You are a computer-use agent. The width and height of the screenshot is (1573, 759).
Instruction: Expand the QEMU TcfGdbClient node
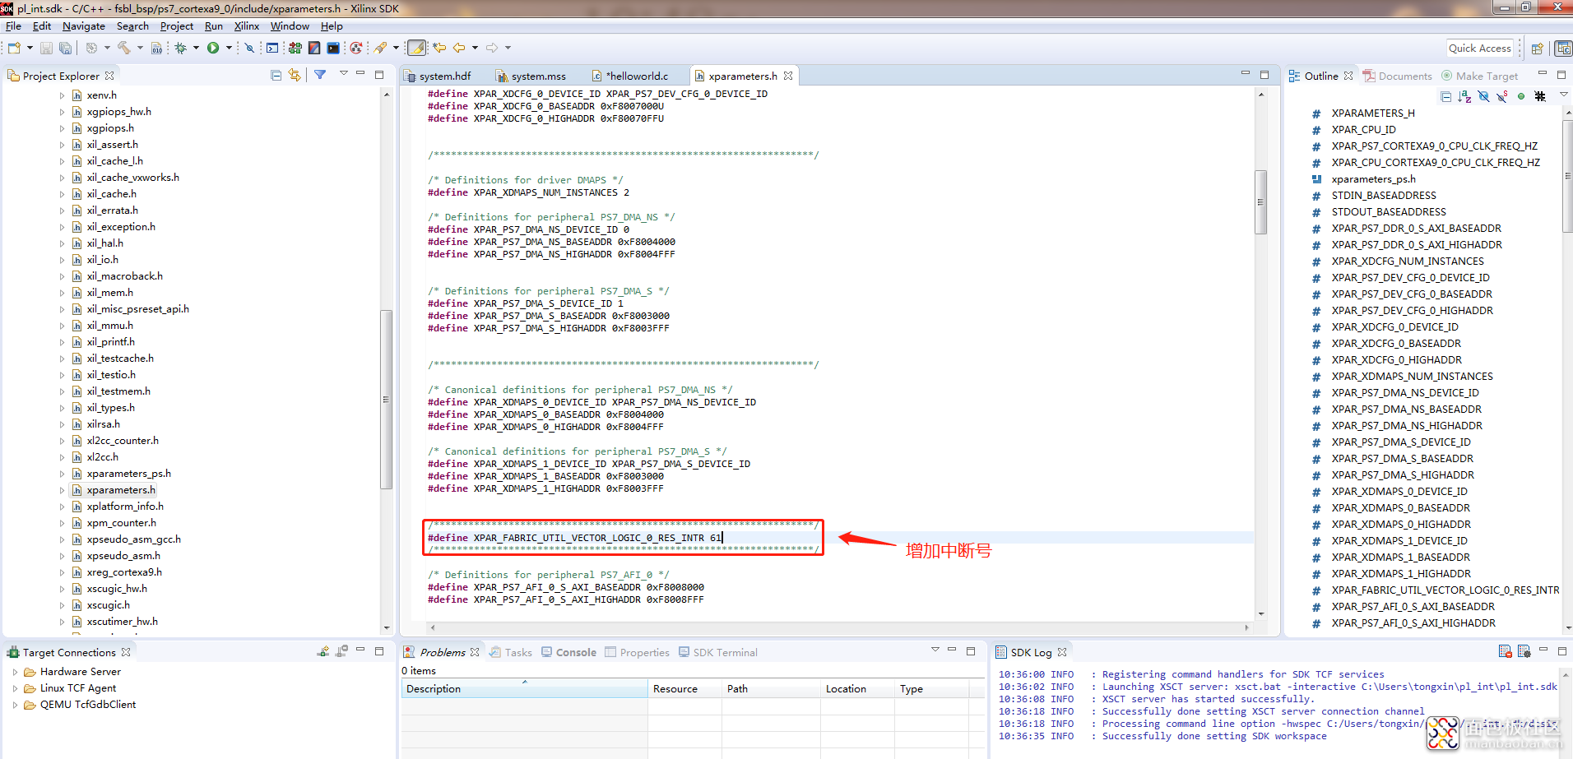15,705
